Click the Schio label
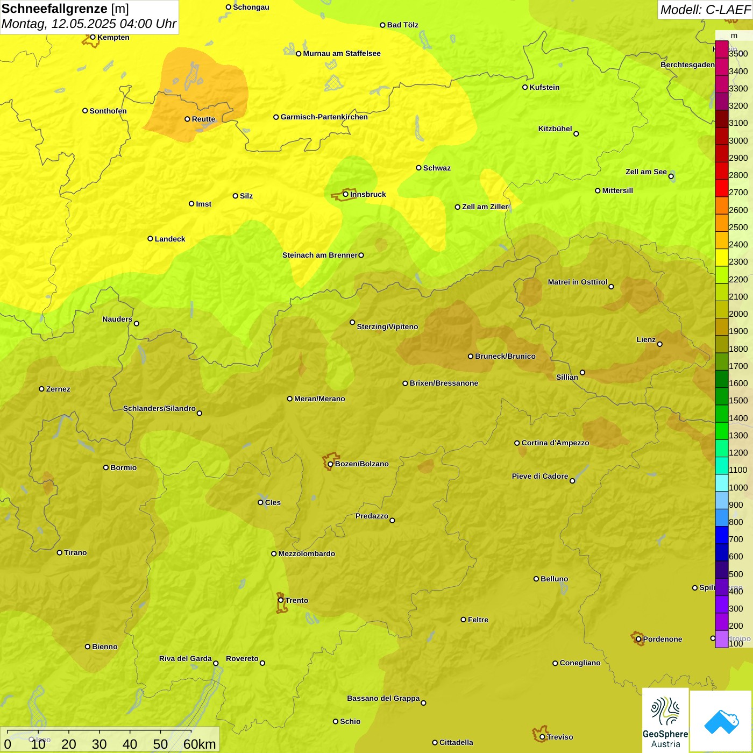Viewport: 753px width, 753px height. pyautogui.click(x=350, y=721)
